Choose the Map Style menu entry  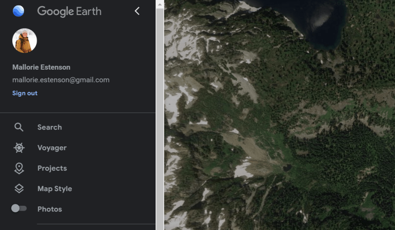click(x=54, y=189)
